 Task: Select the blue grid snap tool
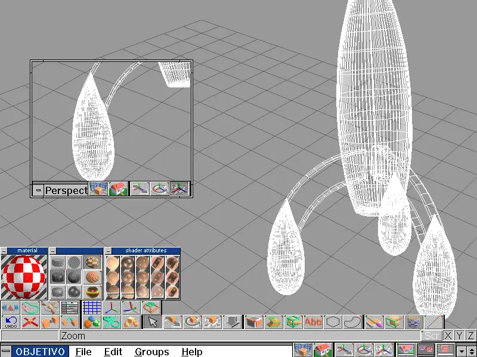(91, 308)
